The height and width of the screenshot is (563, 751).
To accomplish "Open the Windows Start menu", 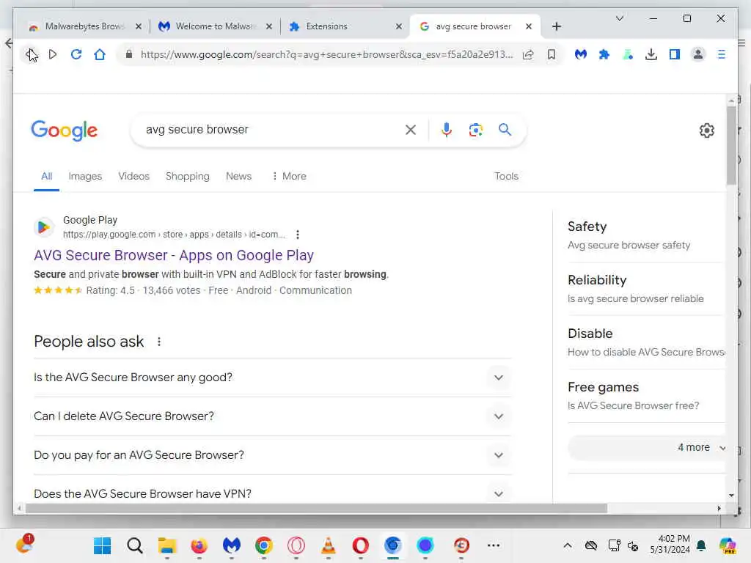I will click(102, 545).
